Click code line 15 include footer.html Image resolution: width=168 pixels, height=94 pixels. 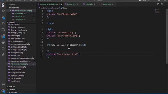63,54
